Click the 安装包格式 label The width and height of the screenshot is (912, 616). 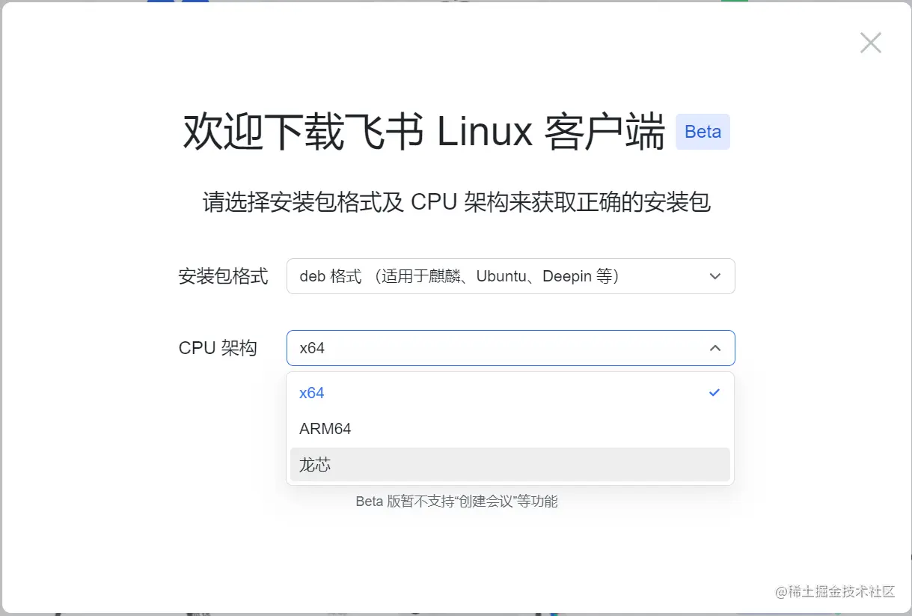(223, 276)
